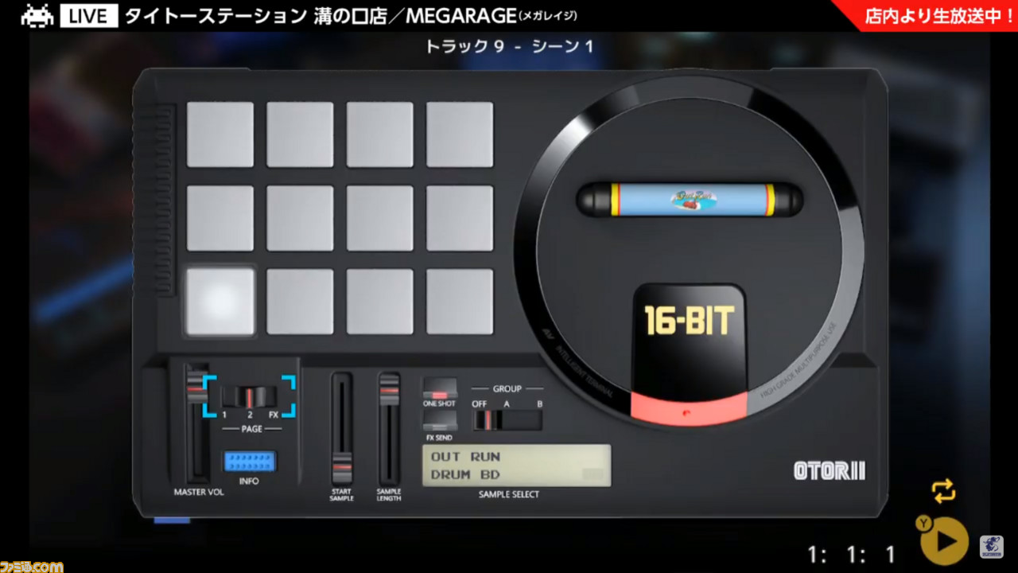Trigger the third pad in the bottom row
Viewport: 1018px width, 573px height.
coord(380,302)
